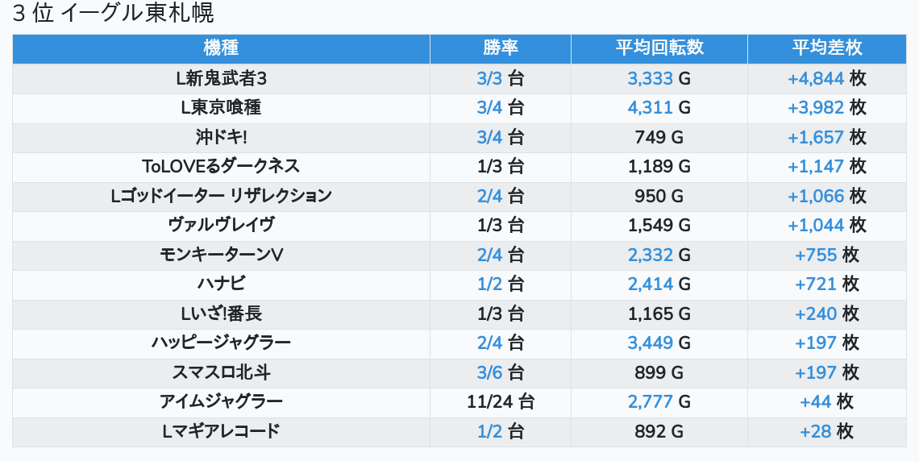Click the +4,844 枚 average difference value

(x=826, y=78)
